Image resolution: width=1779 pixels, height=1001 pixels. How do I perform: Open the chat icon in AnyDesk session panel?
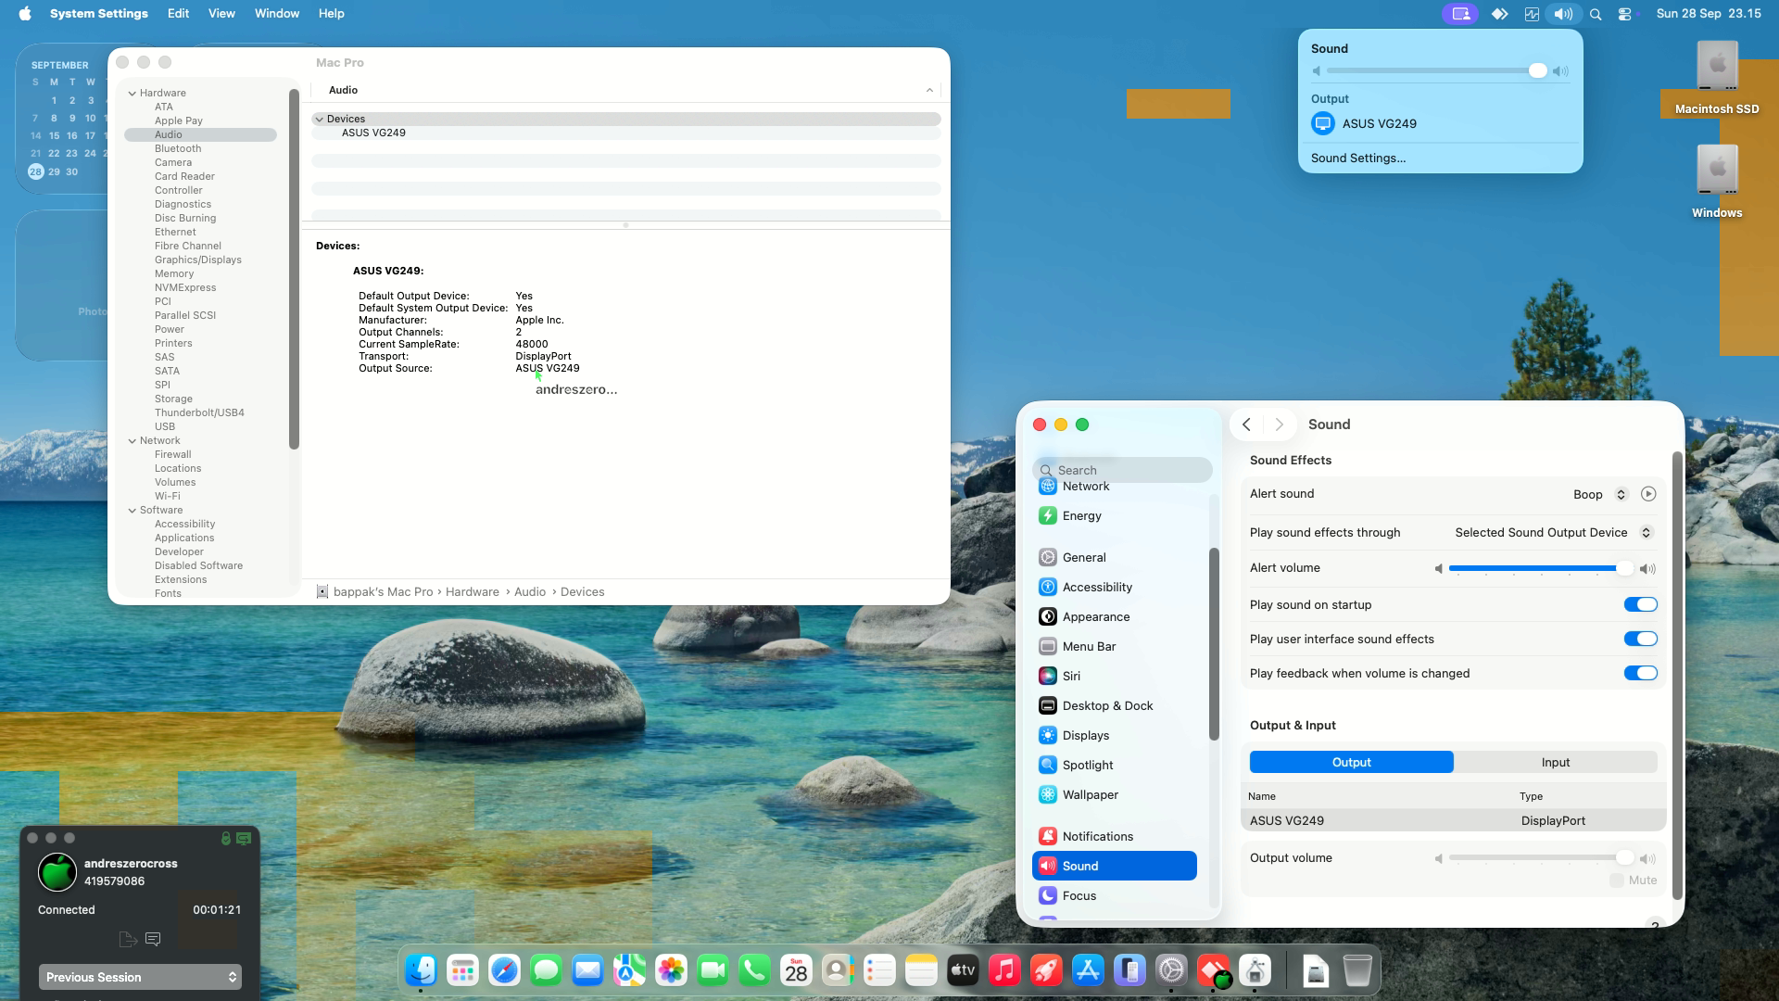coord(154,939)
